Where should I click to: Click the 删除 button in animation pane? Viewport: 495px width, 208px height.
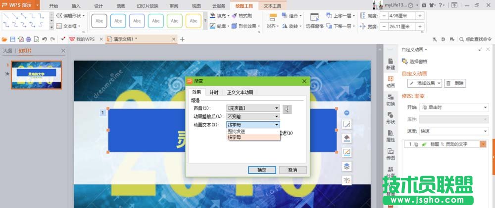pos(455,83)
